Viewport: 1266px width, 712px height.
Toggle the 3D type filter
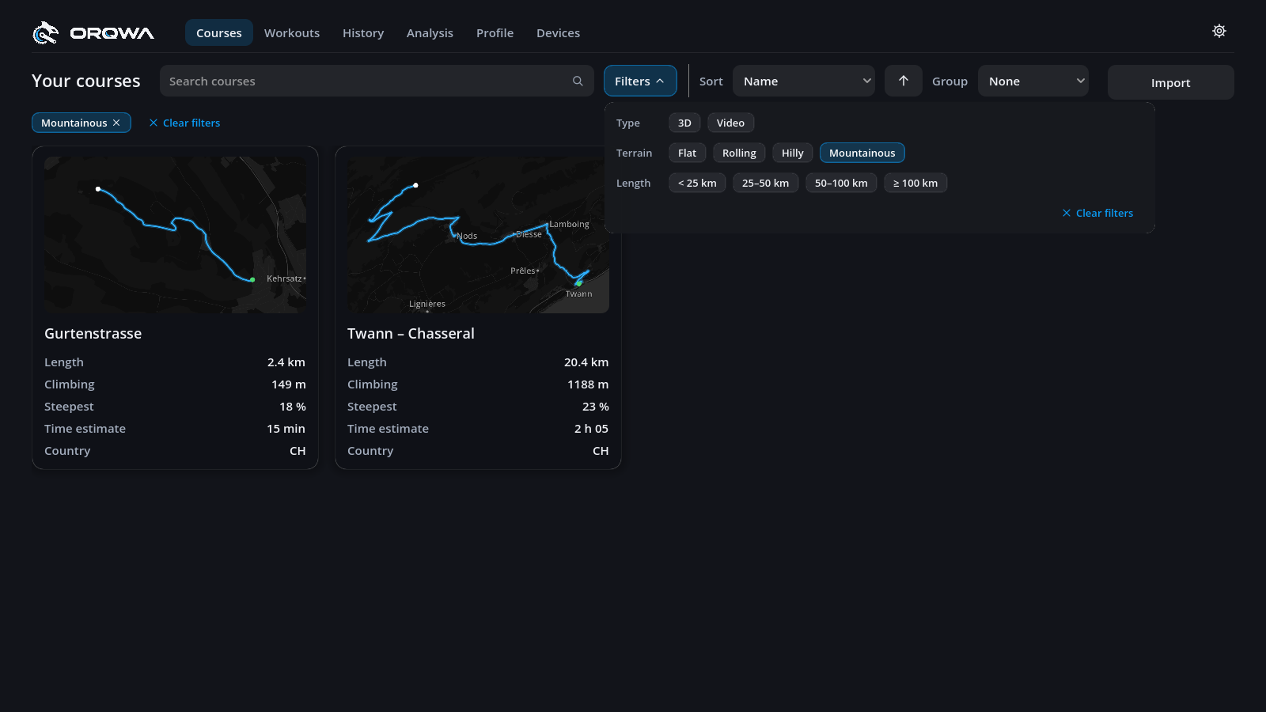(684, 123)
